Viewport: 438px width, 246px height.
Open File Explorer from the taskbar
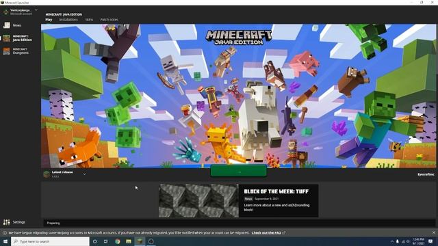point(129,241)
